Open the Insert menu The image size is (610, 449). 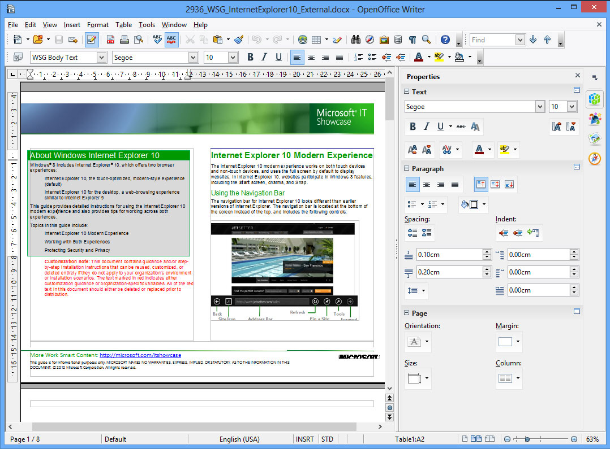(72, 25)
